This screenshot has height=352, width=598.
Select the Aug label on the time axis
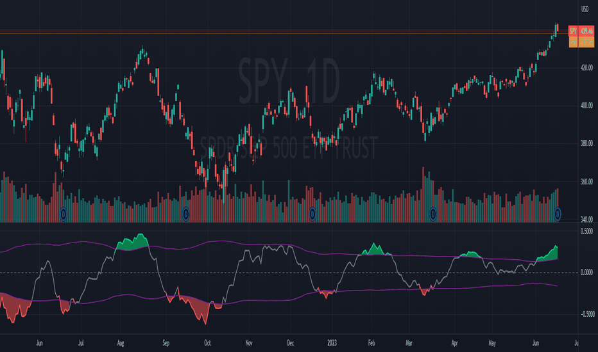[121, 343]
